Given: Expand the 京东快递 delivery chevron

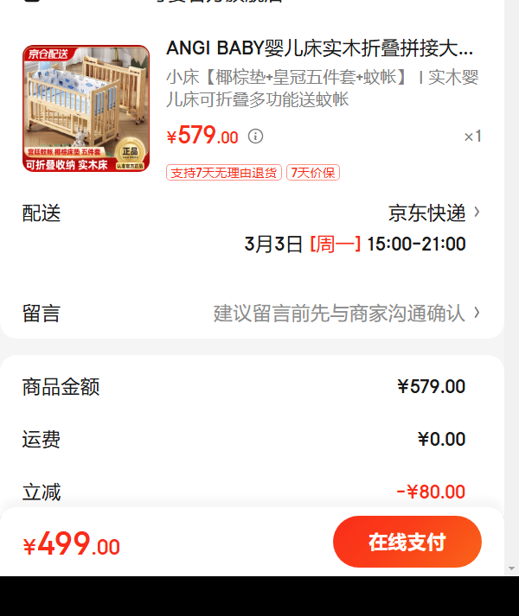Looking at the screenshot, I should click(x=477, y=213).
